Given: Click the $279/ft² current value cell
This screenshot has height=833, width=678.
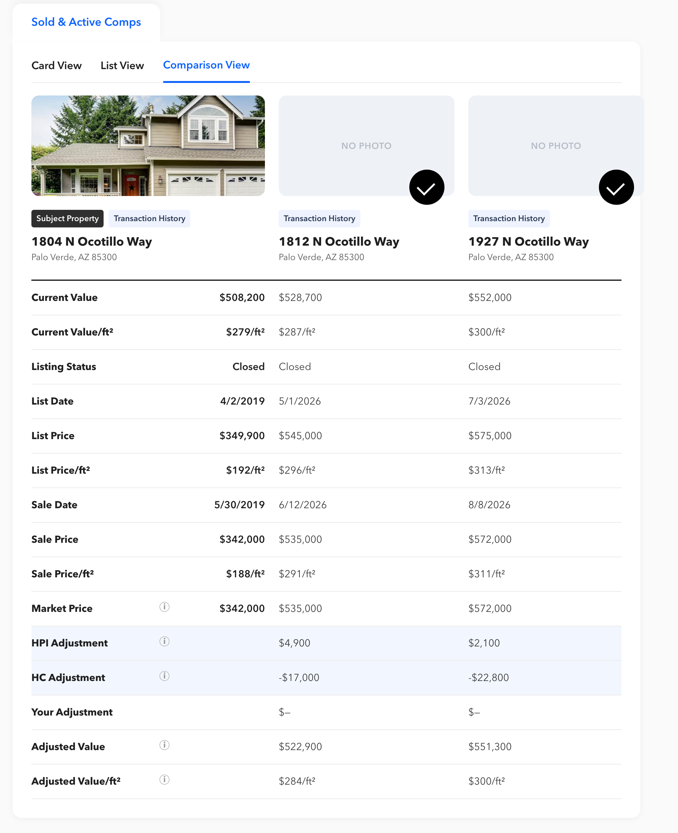Looking at the screenshot, I should [x=245, y=332].
